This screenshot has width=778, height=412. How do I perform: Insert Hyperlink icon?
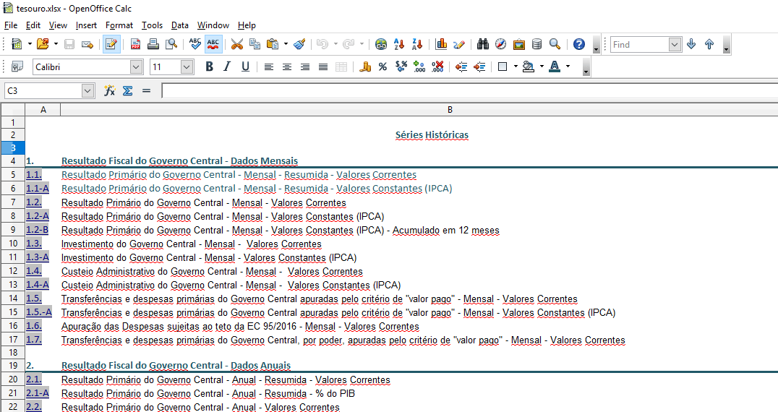coord(381,44)
